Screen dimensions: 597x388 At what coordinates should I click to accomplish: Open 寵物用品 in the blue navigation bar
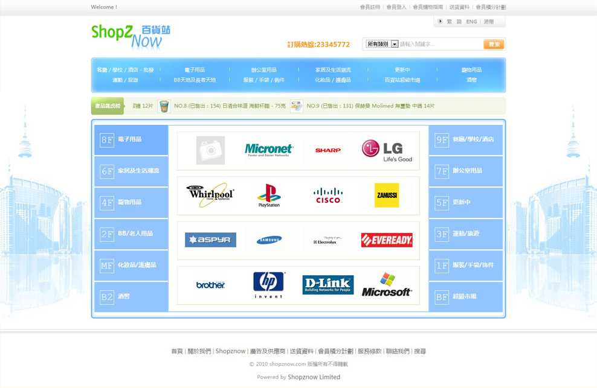click(472, 69)
